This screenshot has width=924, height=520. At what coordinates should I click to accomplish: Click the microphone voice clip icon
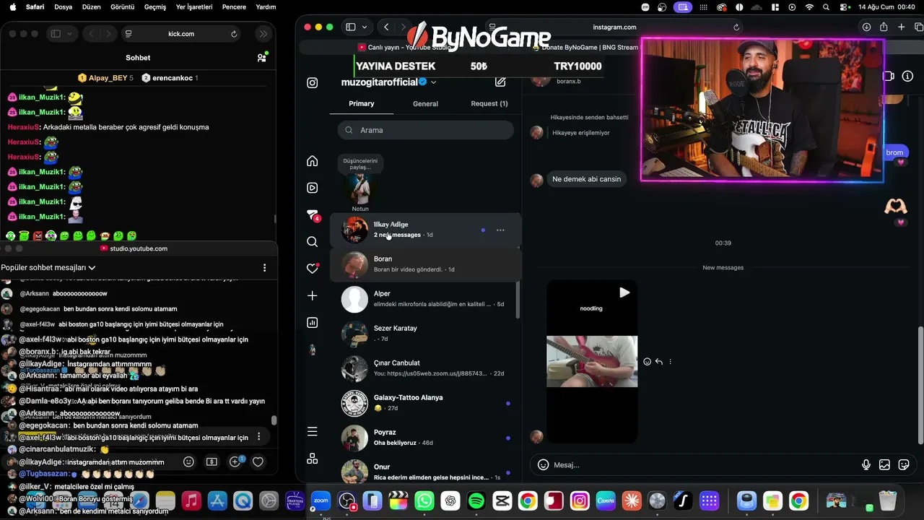tap(866, 465)
